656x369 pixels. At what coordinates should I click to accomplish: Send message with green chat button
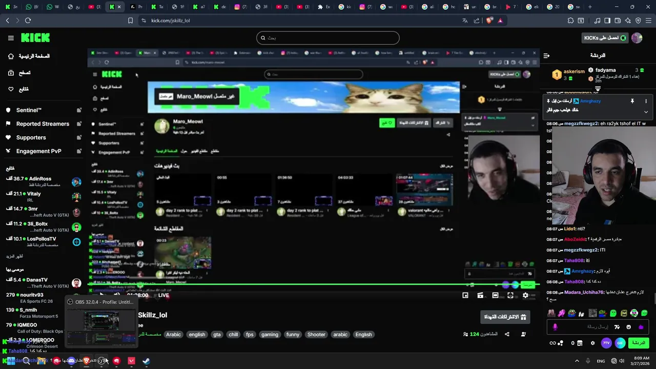[639, 343]
